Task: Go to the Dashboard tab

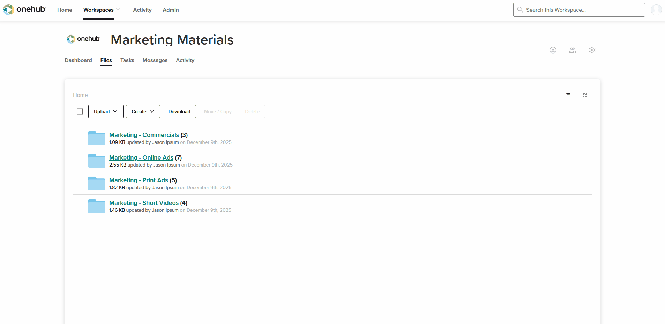Action: pos(78,60)
